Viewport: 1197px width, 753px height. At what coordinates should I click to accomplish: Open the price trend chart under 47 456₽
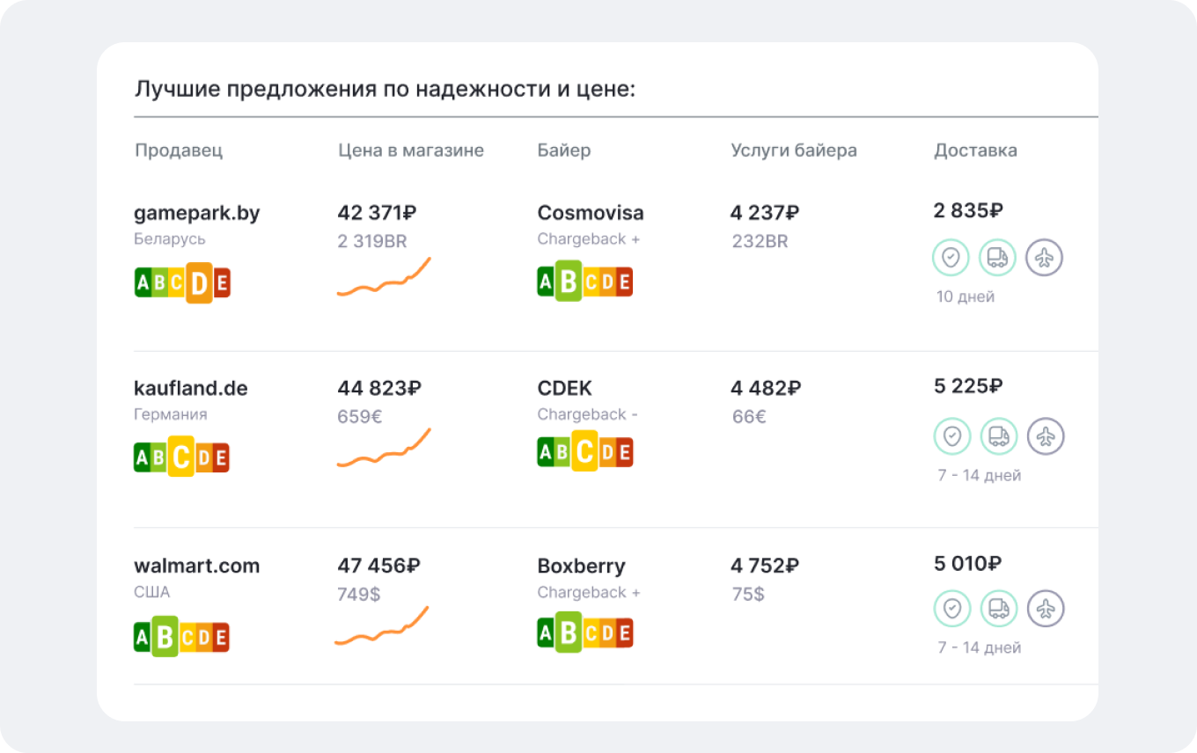pos(381,625)
